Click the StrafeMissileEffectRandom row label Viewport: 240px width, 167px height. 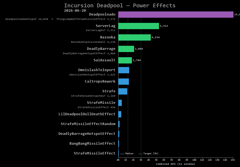[x=88, y=124]
